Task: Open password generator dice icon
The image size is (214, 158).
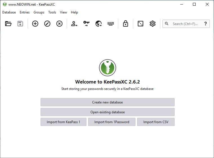Action: [140, 24]
